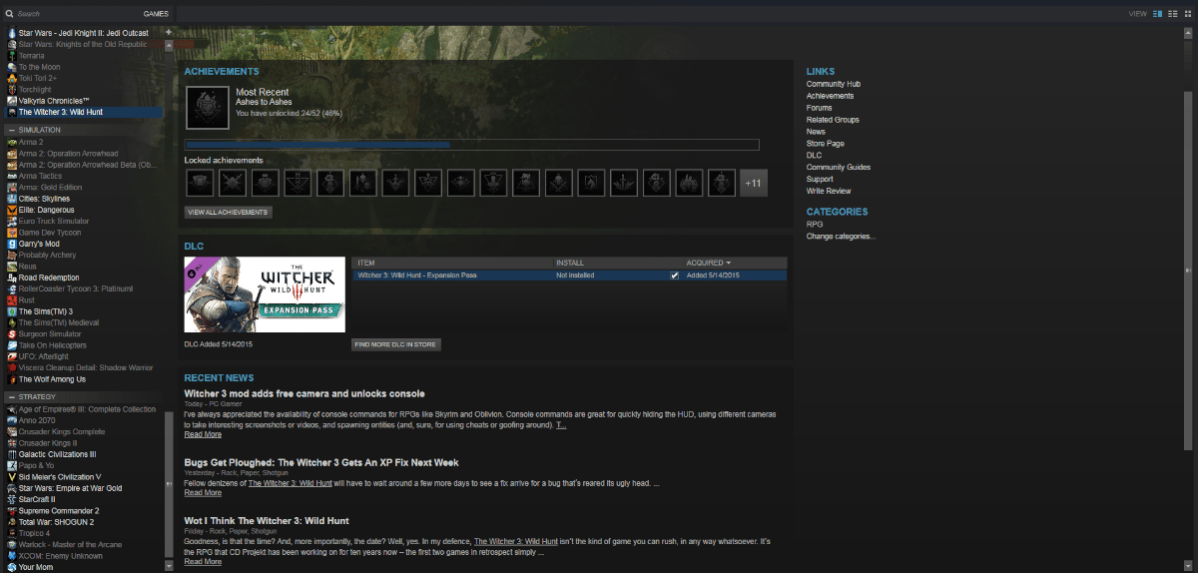Collapse the SIMULATION category
Viewport: 1198px width, 573px height.
coord(11,130)
